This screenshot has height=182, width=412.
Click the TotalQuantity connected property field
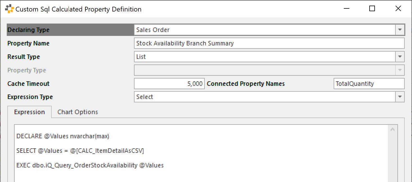[x=369, y=84]
